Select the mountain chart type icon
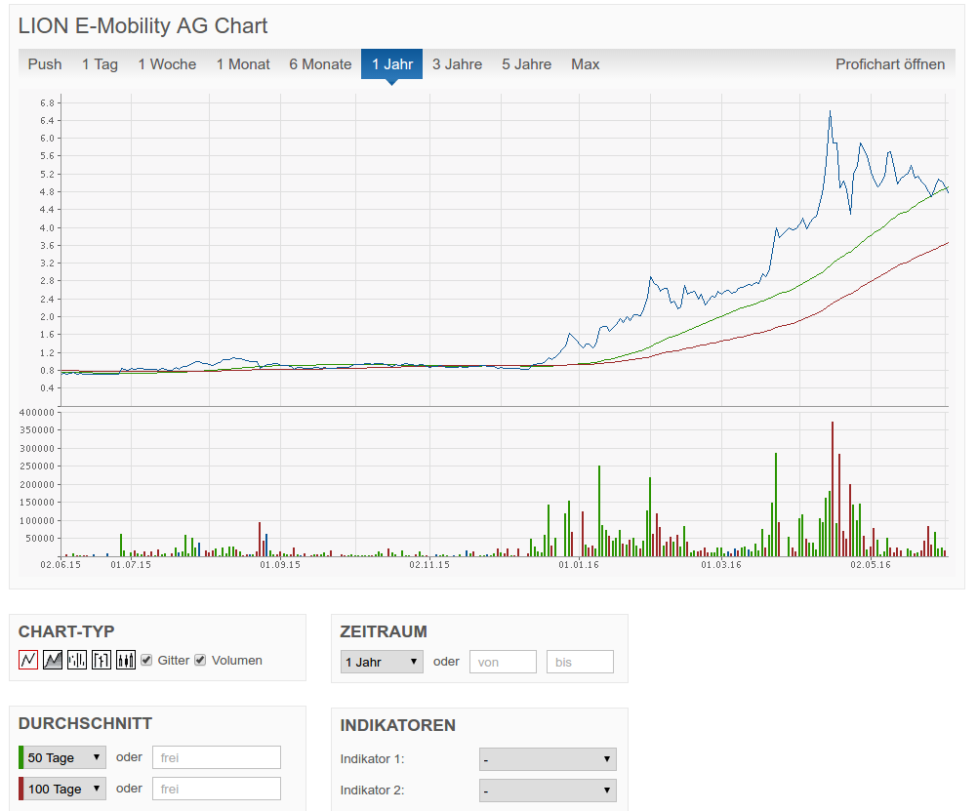This screenshot has width=977, height=811. click(52, 660)
